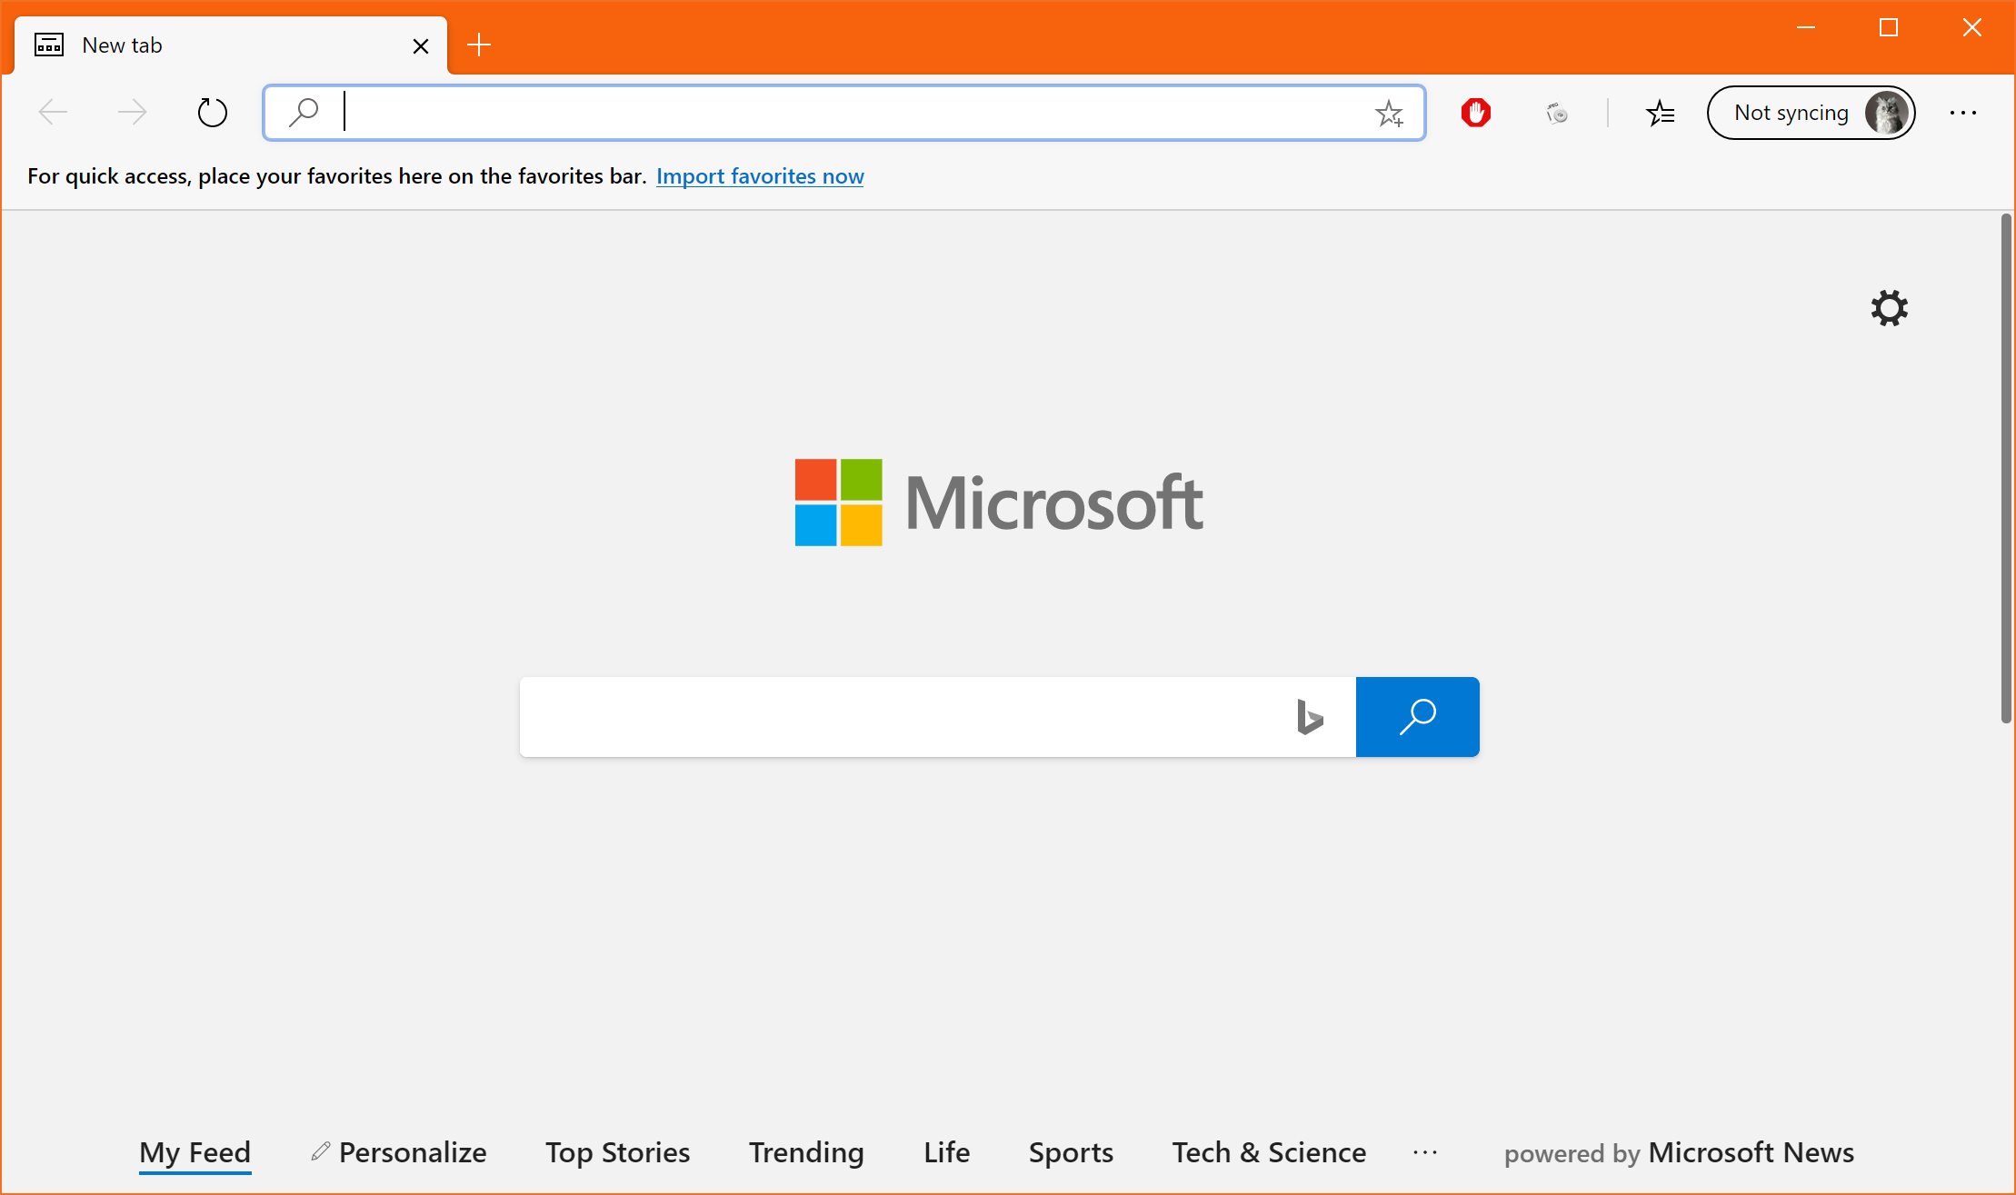2016x1195 pixels.
Task: Open new tab page settings gear
Action: [x=1890, y=308]
